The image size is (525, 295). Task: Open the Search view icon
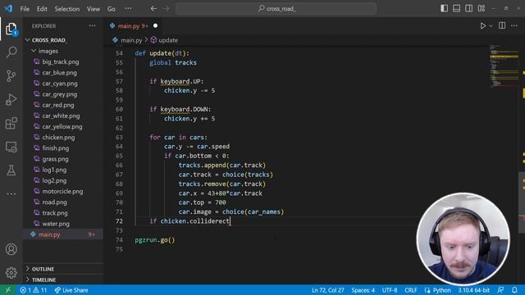(x=11, y=52)
